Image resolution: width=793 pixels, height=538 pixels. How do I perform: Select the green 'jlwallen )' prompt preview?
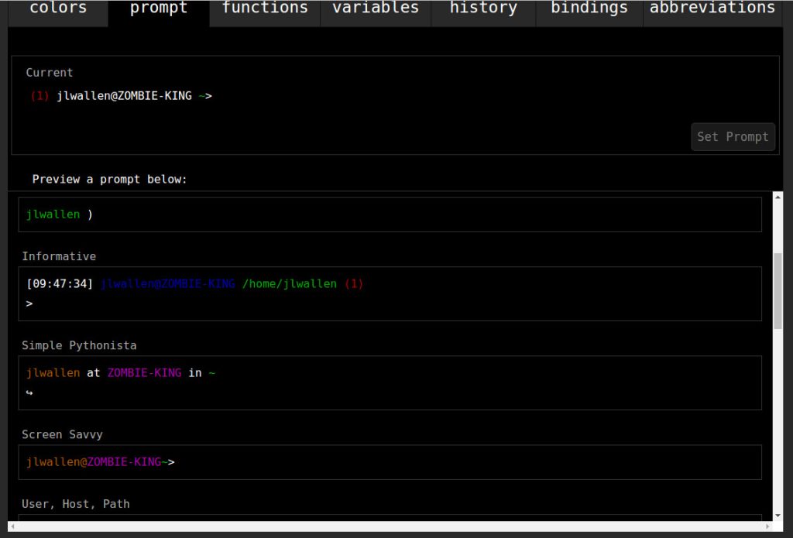pos(390,214)
